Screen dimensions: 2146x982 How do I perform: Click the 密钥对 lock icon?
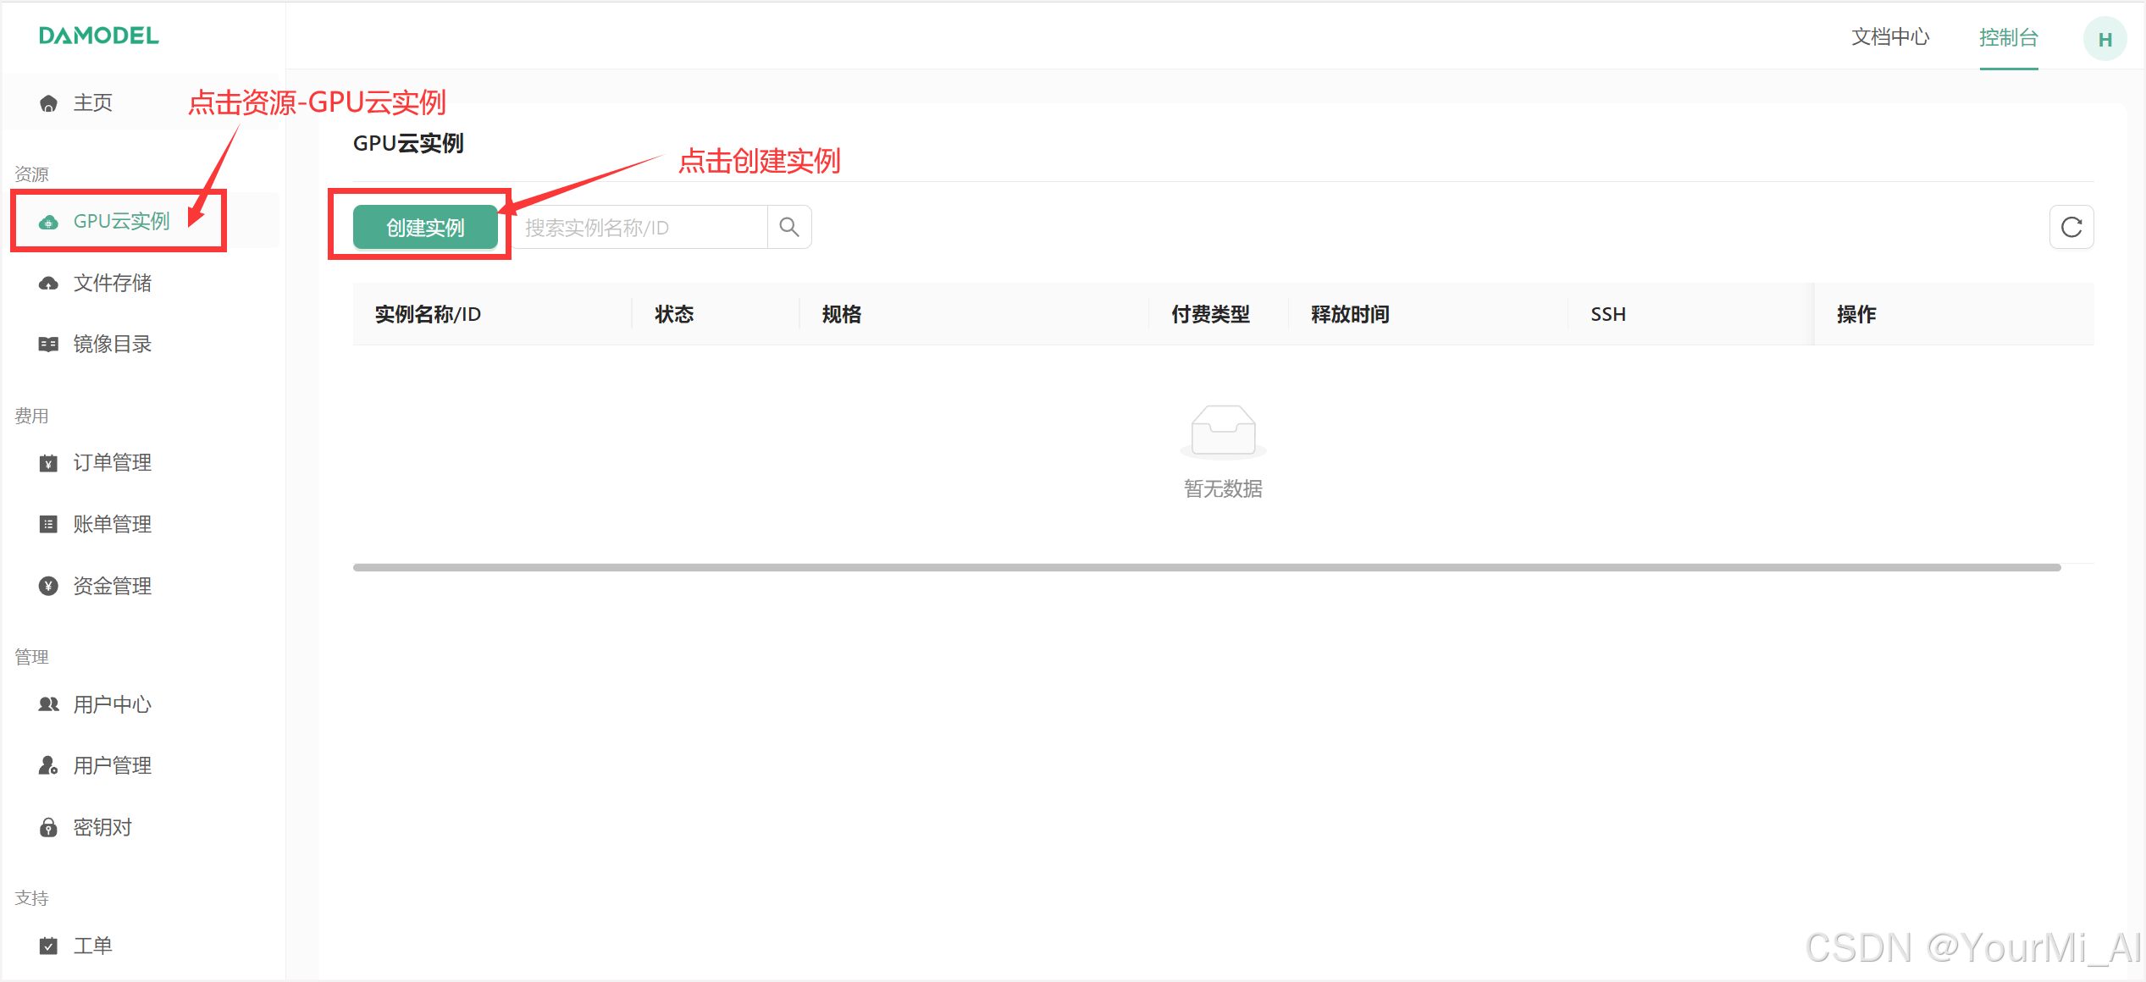click(x=48, y=827)
